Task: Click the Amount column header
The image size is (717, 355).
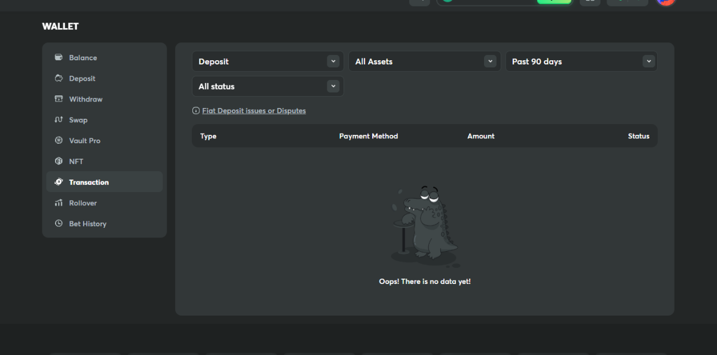Action: pyautogui.click(x=480, y=136)
